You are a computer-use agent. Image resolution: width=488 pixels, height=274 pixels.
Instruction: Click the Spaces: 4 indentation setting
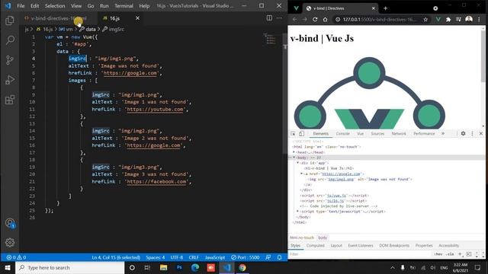(156, 257)
